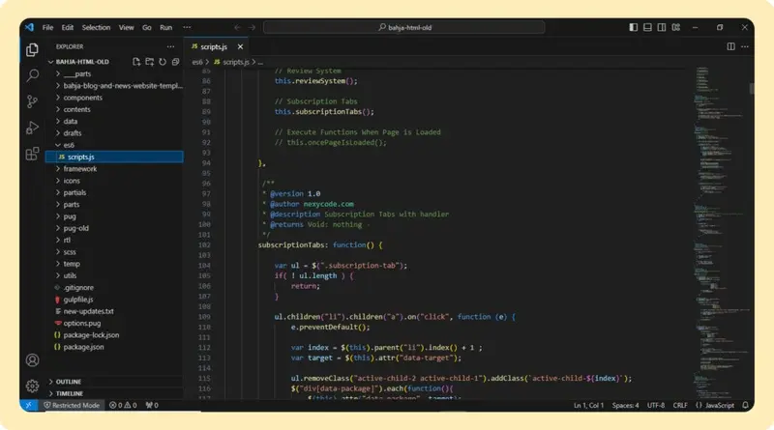Screen dimensions: 774x430
Task: Click the VS Code logo icon
Action: (x=29, y=27)
